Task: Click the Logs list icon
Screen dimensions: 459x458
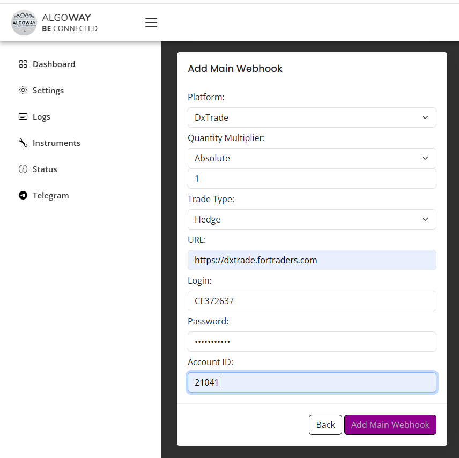Action: 23,116
